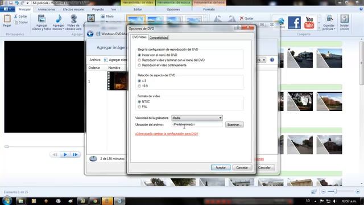Select 4:3 aspect ratio

point(139,81)
